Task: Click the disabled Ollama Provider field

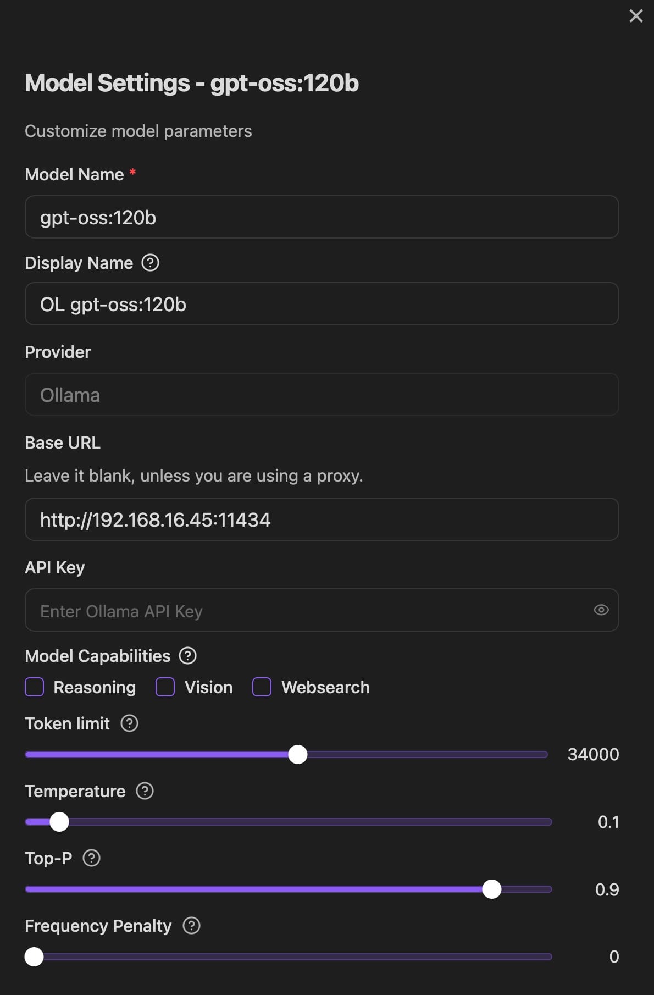Action: coord(322,395)
